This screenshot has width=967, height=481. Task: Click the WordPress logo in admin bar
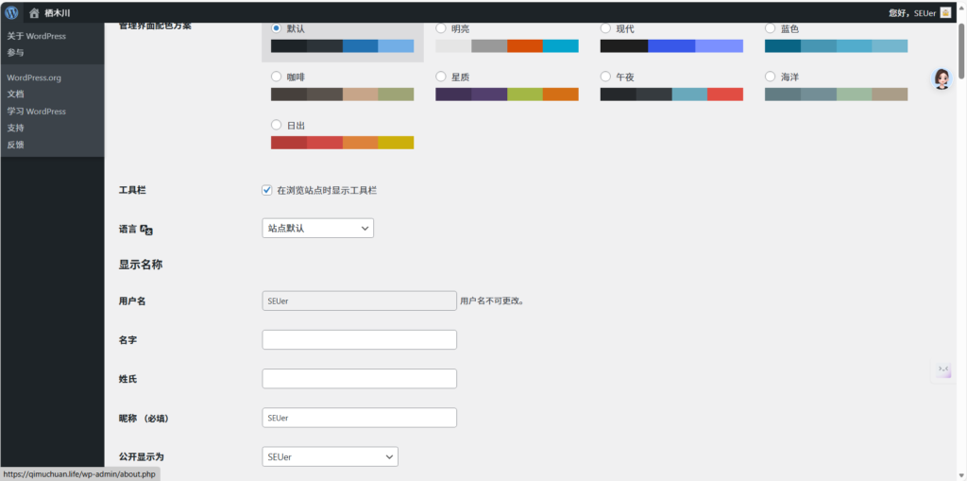coord(11,12)
